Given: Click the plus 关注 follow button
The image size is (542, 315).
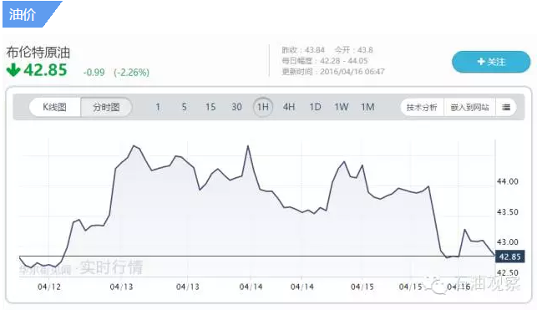Looking at the screenshot, I should [491, 62].
